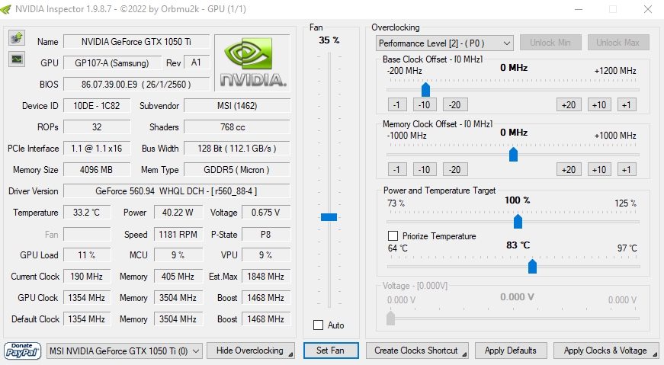
Task: Click the disabled Unlock Min button
Action: pyautogui.click(x=550, y=43)
